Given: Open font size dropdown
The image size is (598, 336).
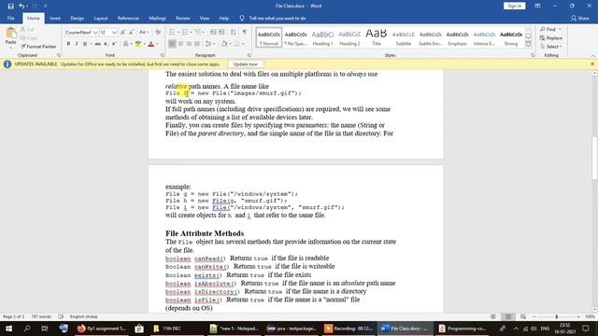Looking at the screenshot, I should click(x=114, y=33).
